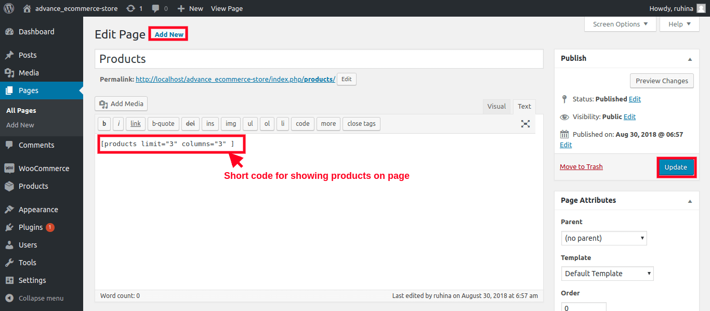Open WooCommerce from the sidebar
The height and width of the screenshot is (311, 710).
44,169
